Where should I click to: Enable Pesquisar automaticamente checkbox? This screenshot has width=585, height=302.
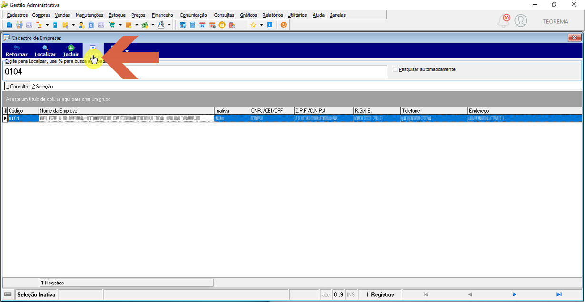[x=395, y=69]
